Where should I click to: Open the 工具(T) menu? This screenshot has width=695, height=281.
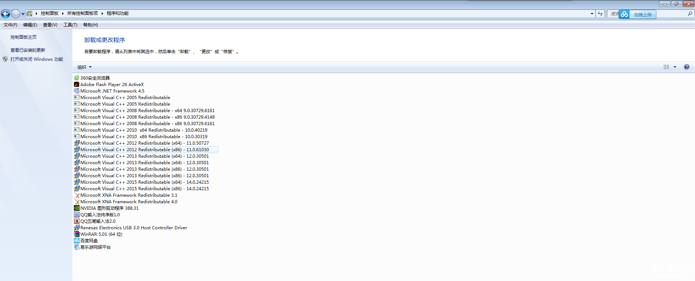(70, 25)
